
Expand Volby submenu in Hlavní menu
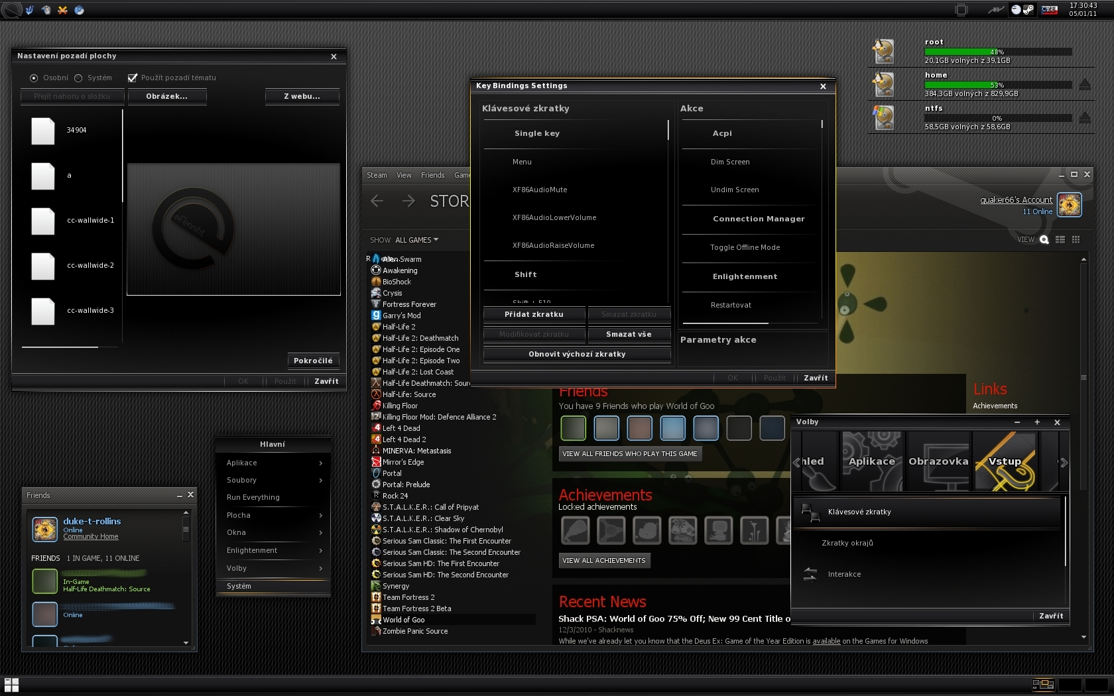point(273,568)
